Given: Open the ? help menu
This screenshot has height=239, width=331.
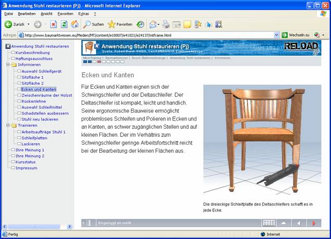Looking at the screenshot, I should click(x=95, y=14).
